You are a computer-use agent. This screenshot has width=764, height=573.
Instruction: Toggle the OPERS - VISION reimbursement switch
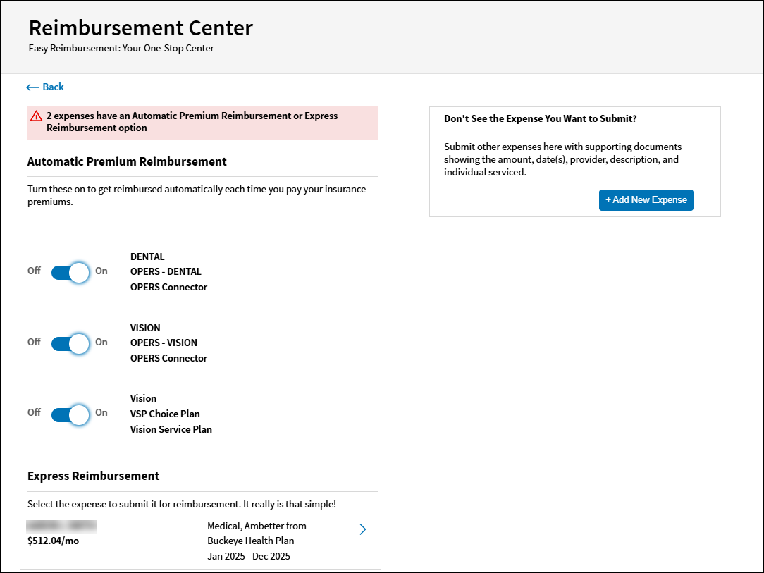tap(70, 343)
